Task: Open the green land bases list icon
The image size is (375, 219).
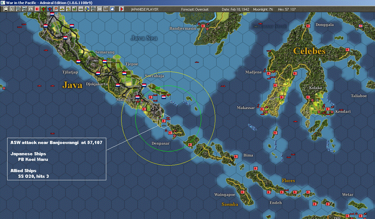Action: click(x=75, y=9)
